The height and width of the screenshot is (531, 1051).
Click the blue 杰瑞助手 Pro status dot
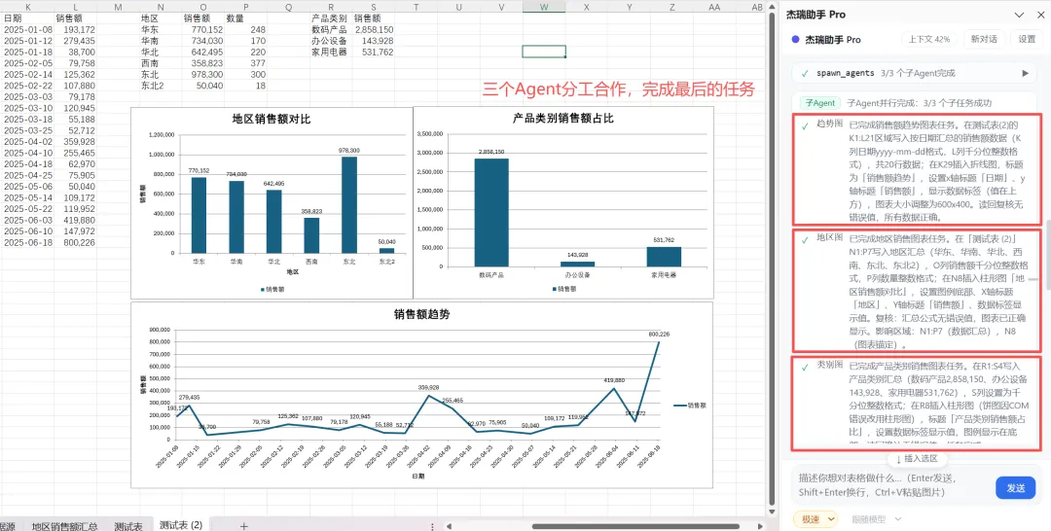[x=796, y=40]
